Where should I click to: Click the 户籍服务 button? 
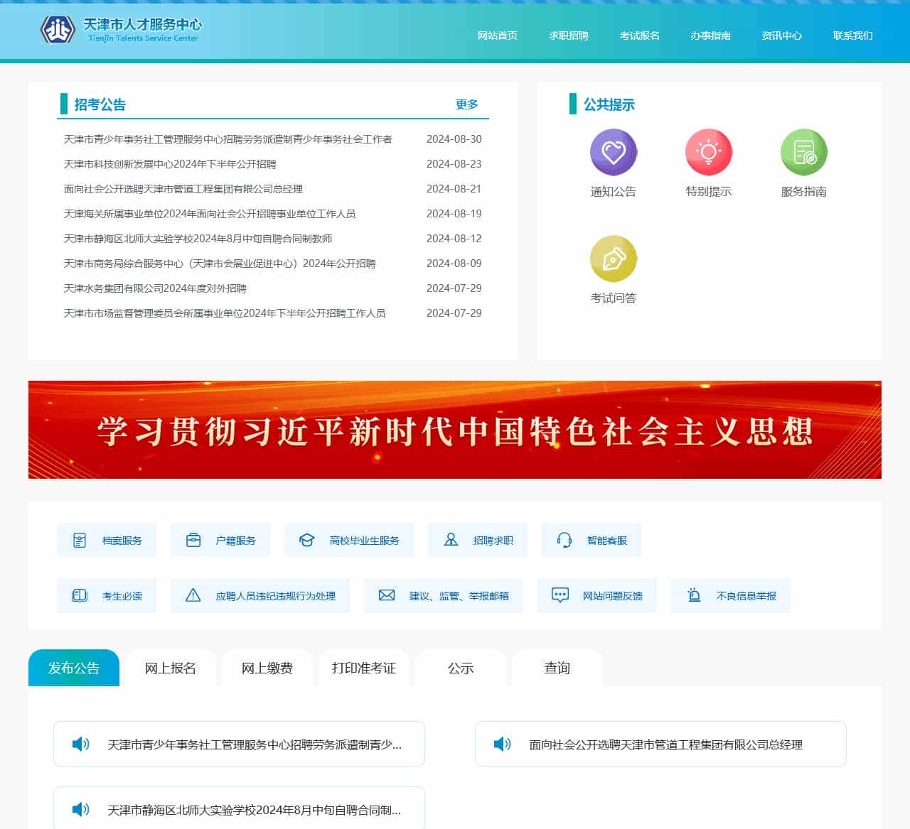click(x=220, y=540)
